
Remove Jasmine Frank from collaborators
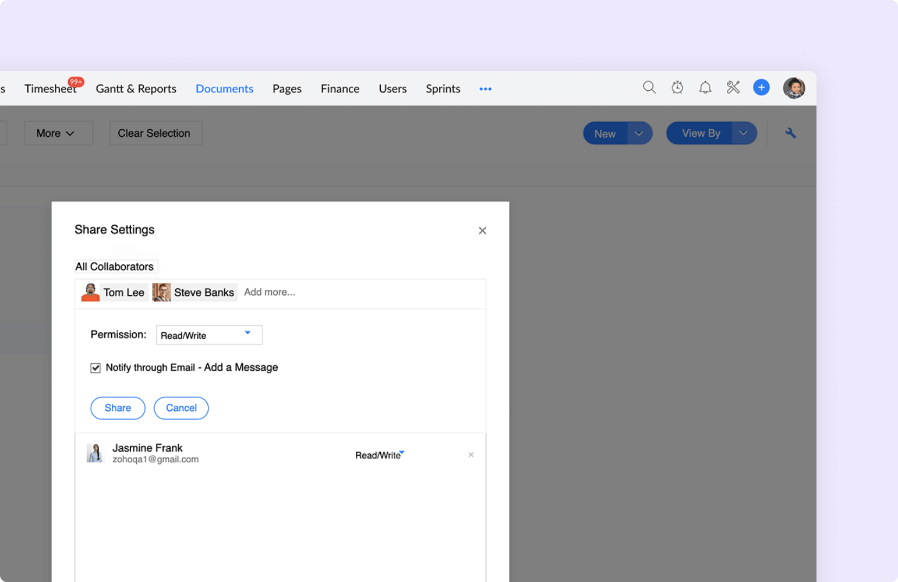[x=471, y=455]
